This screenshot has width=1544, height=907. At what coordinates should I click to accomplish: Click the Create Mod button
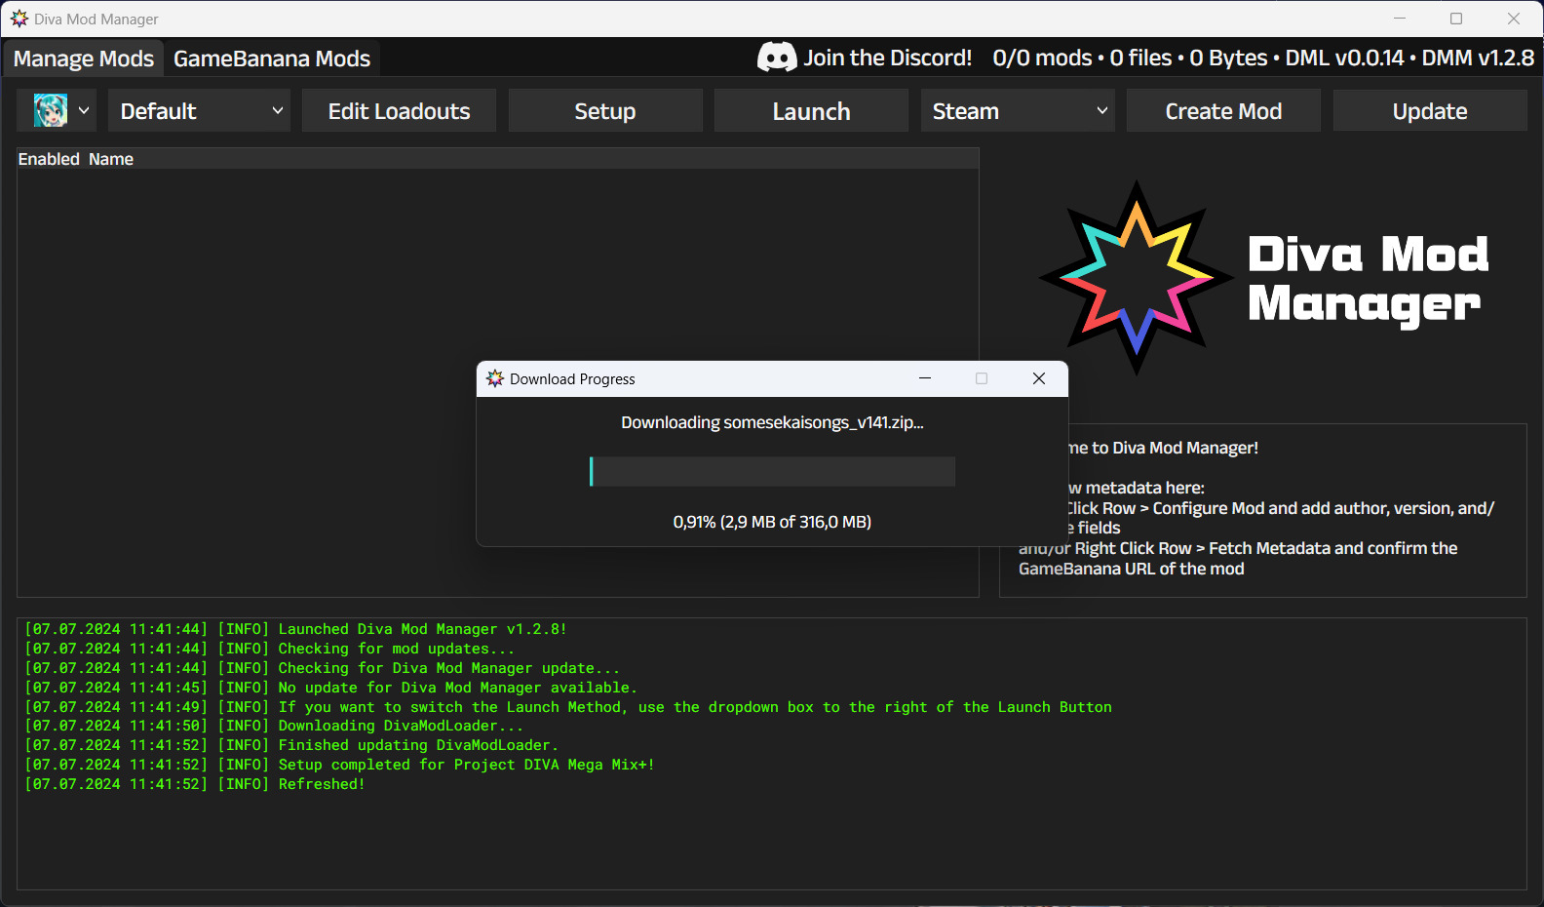click(x=1223, y=111)
